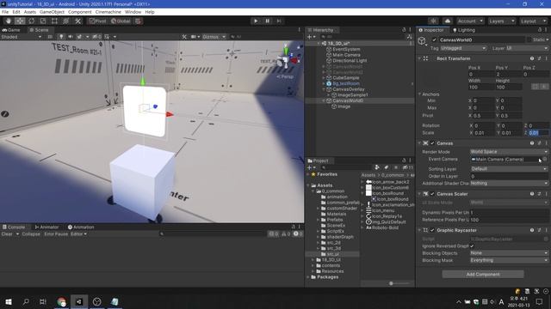Screen dimensions: 551x309
Task: Open the Gizmos dropdown
Action: (214, 36)
